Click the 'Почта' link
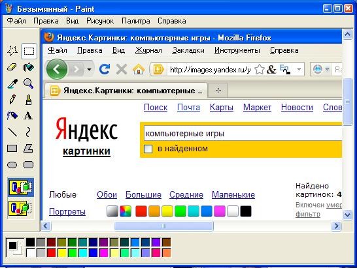 188,107
